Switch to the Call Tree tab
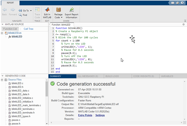Viewport: 187px width, 126px height. [28, 29]
